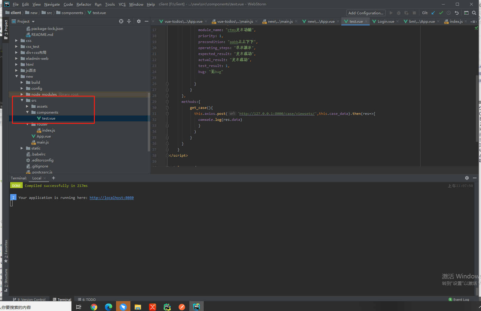This screenshot has height=311, width=481.
Task: Open PyCharm from the taskbar
Action: click(x=167, y=307)
